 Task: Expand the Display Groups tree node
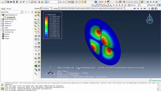pos(2,30)
